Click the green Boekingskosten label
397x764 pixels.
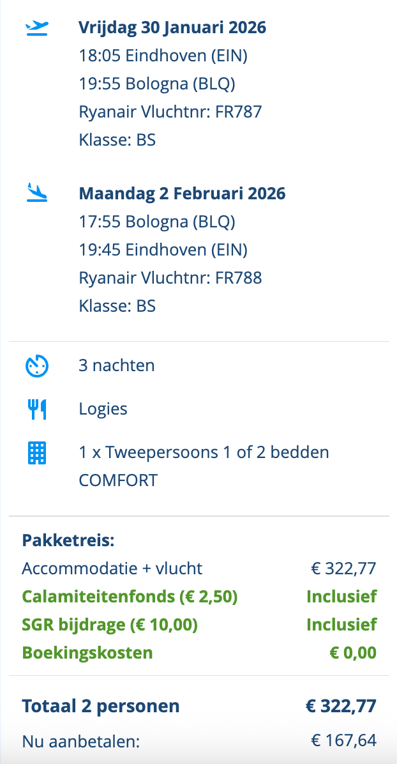[x=87, y=653]
